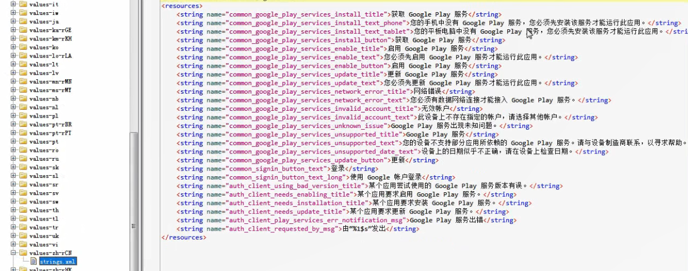Click the common_google_play_services_unsupported_title line
The height and width of the screenshot is (271, 688).
click(337, 135)
